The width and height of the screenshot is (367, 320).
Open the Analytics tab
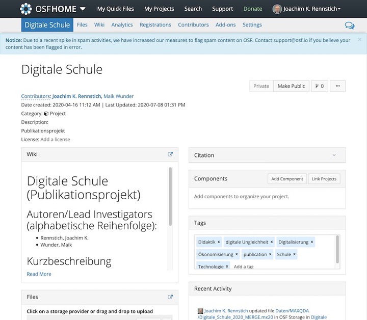click(122, 25)
